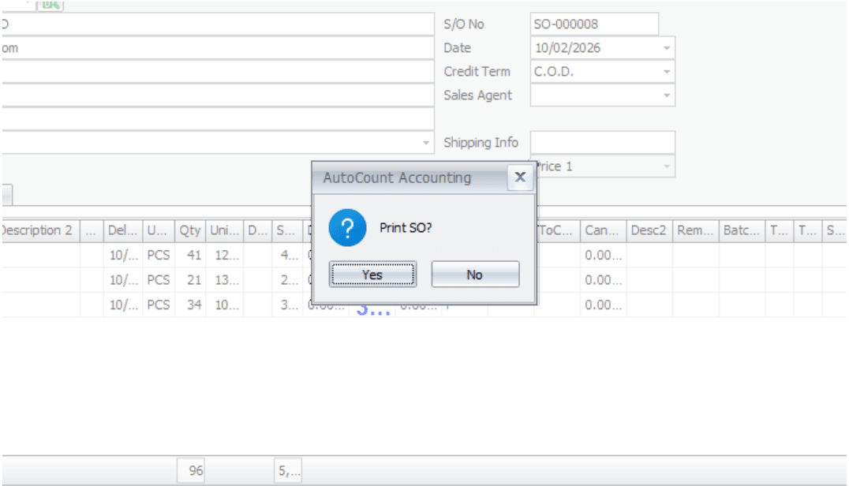Image resolution: width=849 pixels, height=486 pixels.
Task: Click the Batc... column header
Action: coord(742,231)
